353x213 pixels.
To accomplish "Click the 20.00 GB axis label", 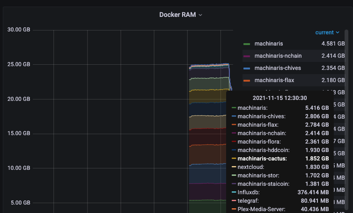I will (19, 99).
